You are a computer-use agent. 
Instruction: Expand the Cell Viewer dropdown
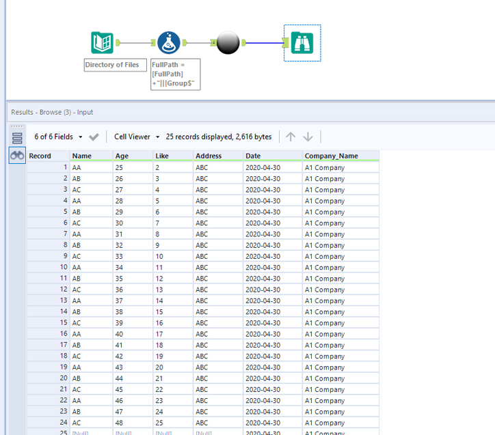pyautogui.click(x=137, y=137)
